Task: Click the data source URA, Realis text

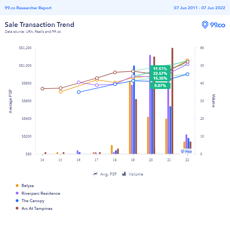Action: 33,32
